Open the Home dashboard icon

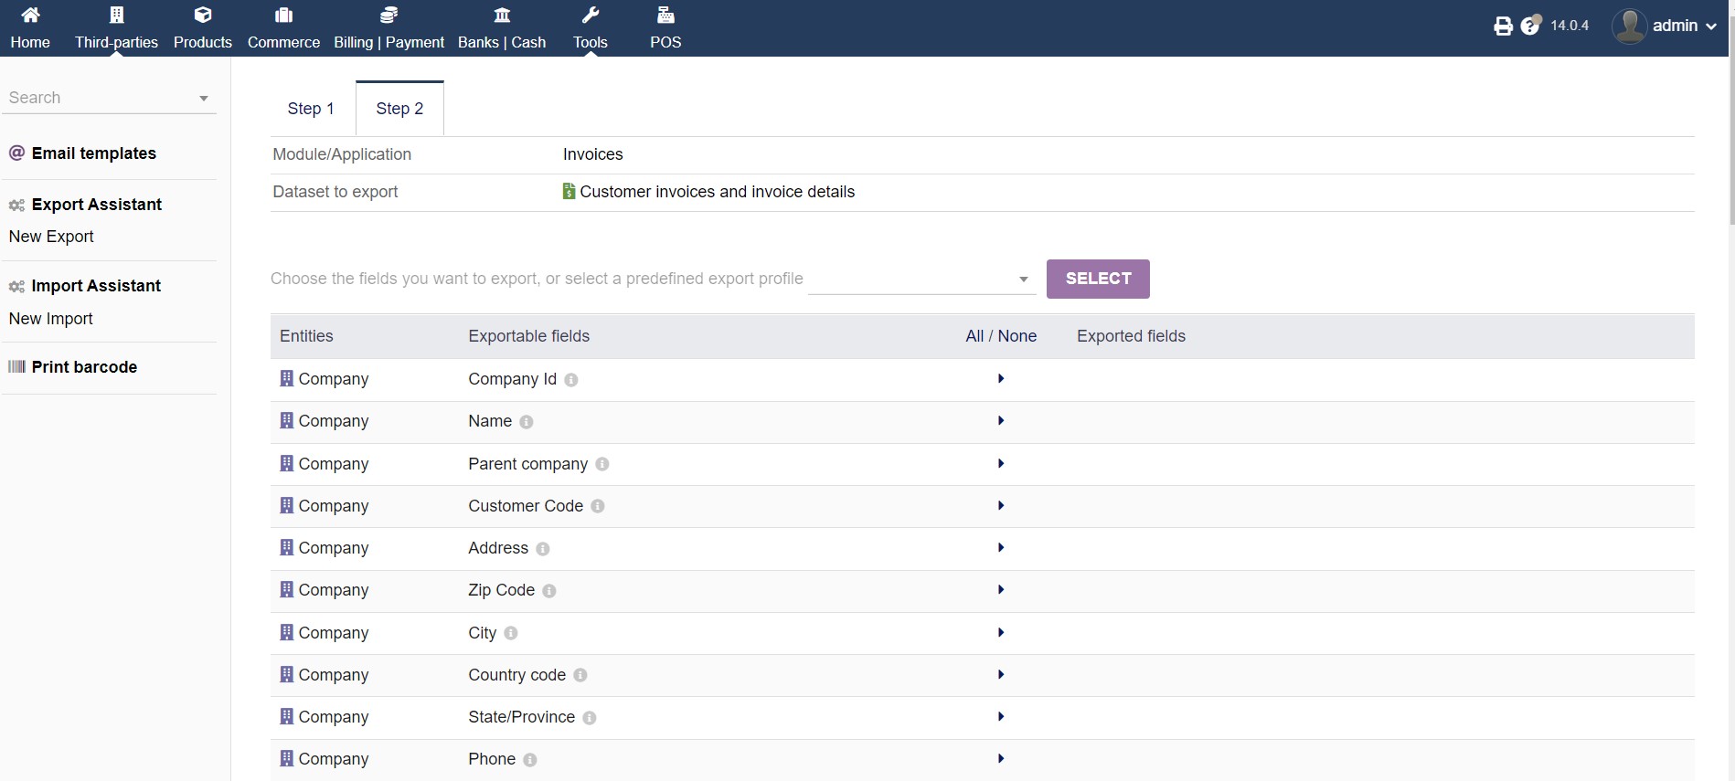(x=30, y=16)
